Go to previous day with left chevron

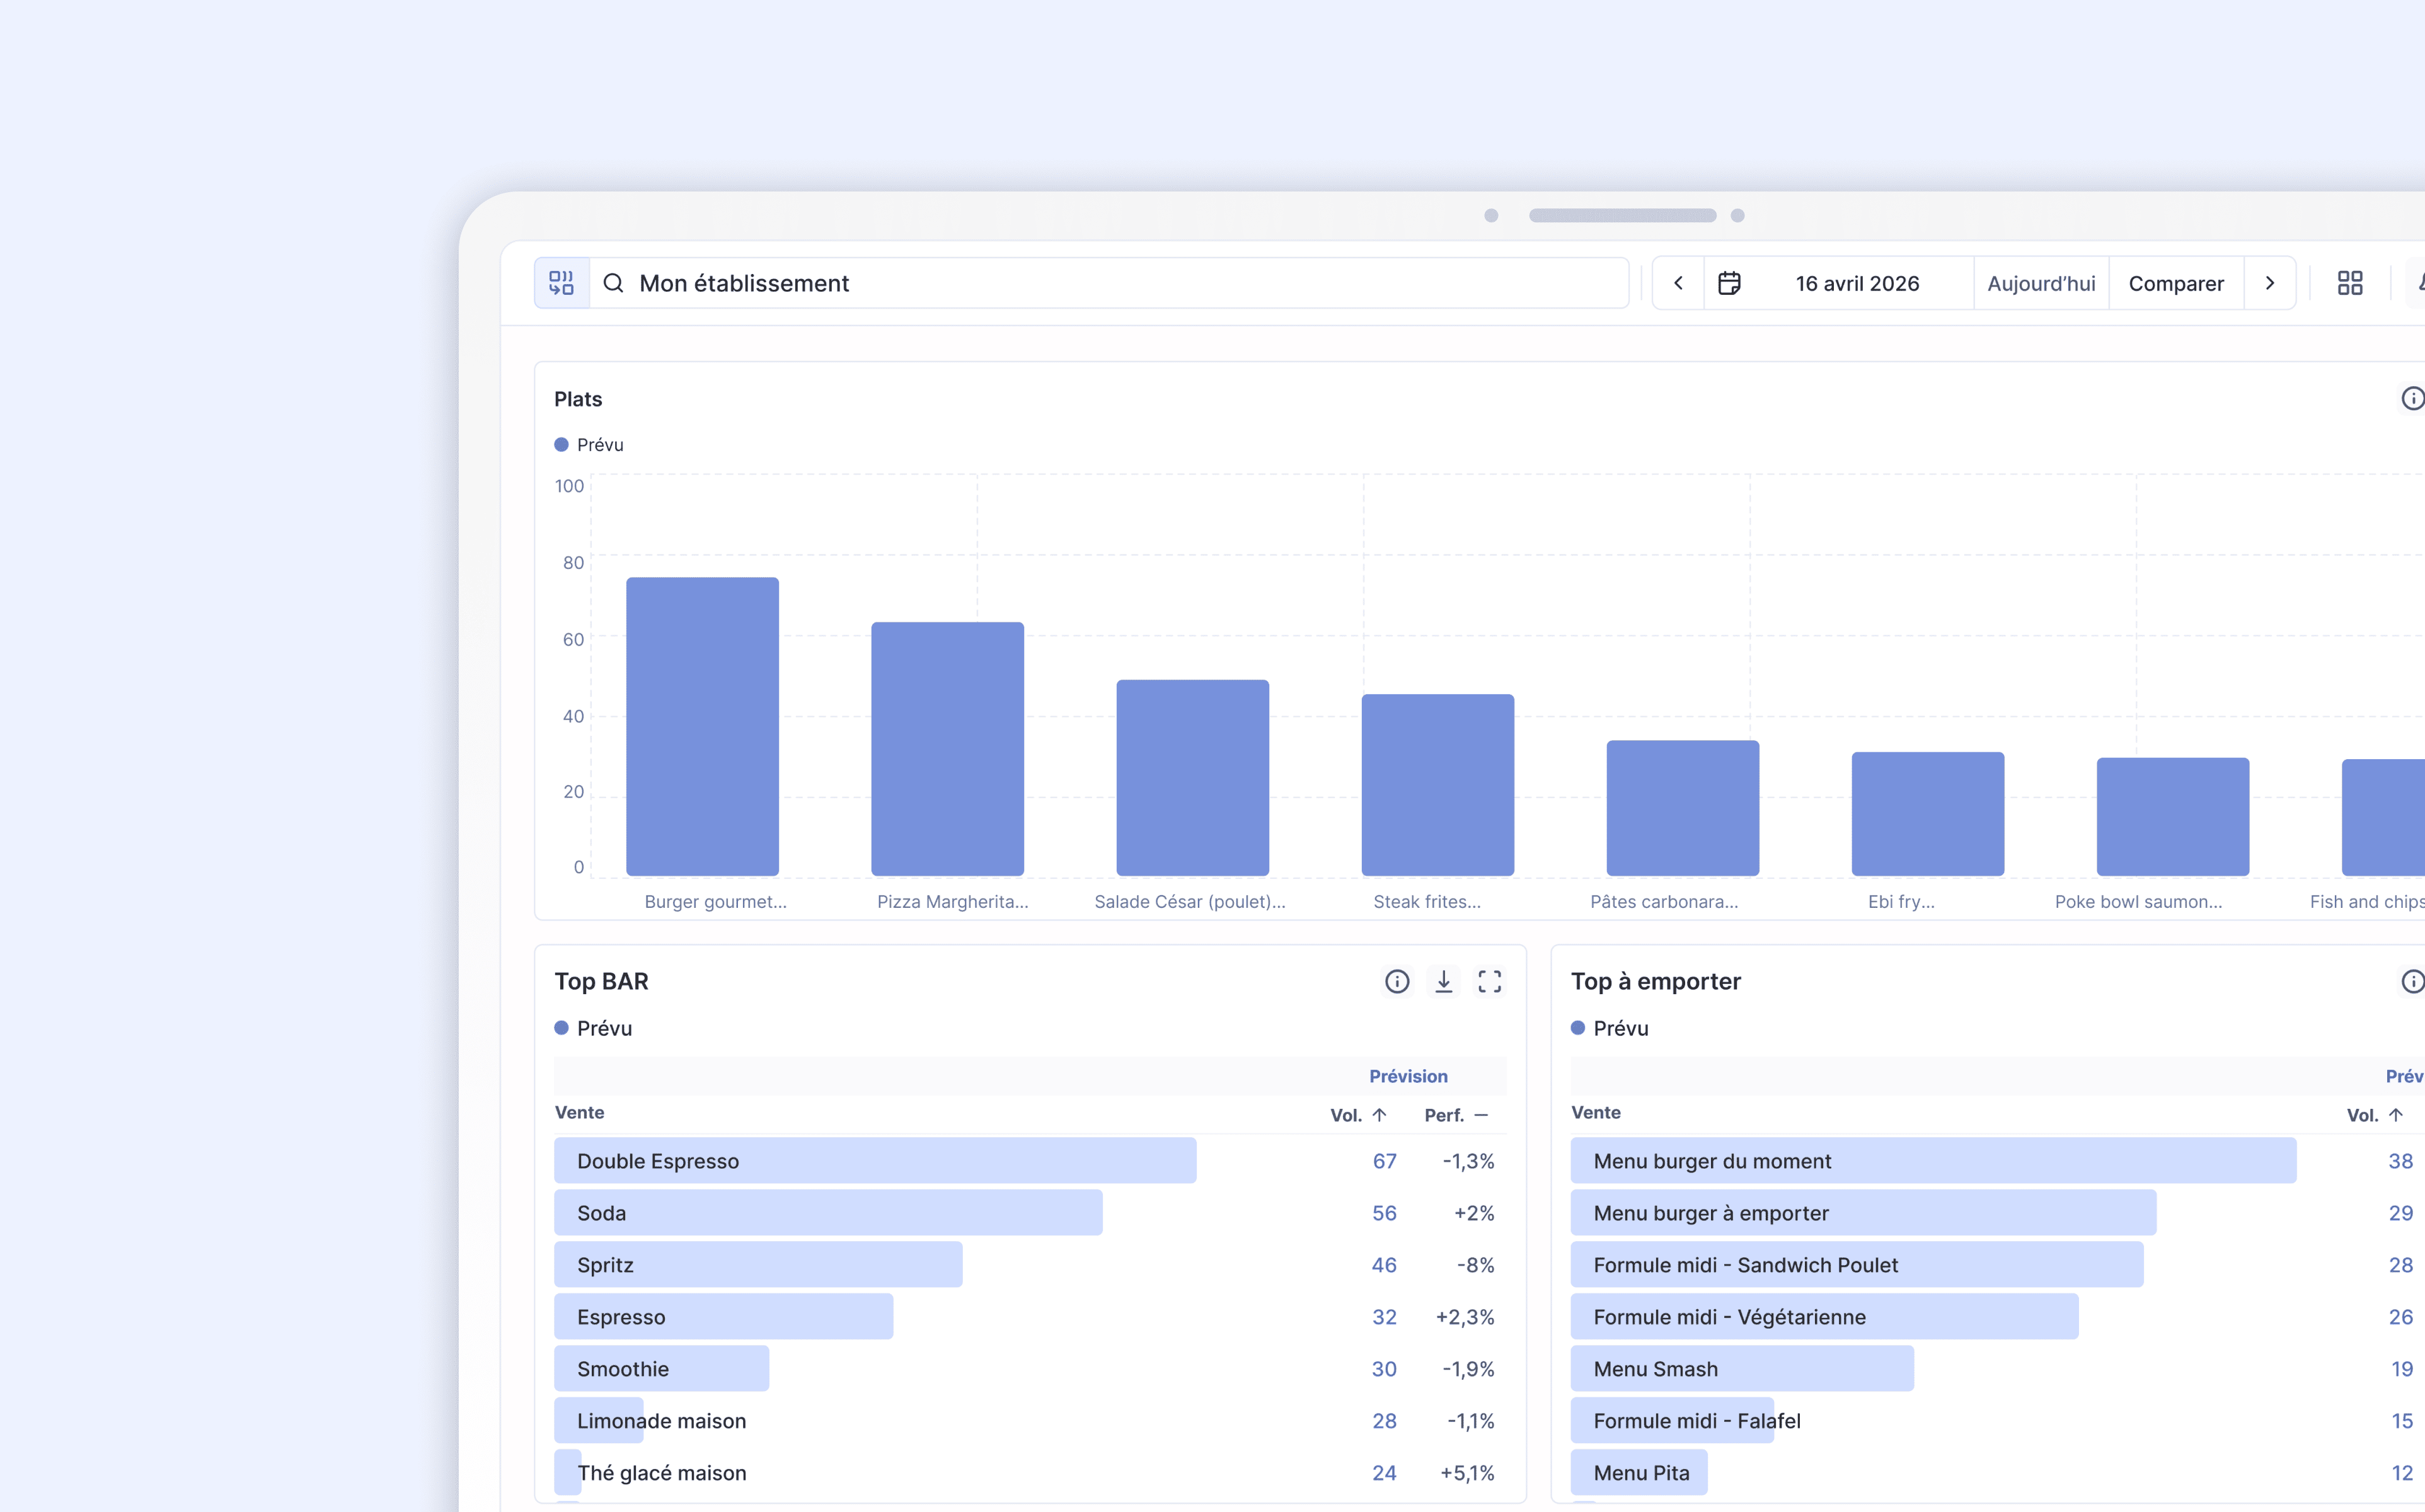click(1678, 283)
